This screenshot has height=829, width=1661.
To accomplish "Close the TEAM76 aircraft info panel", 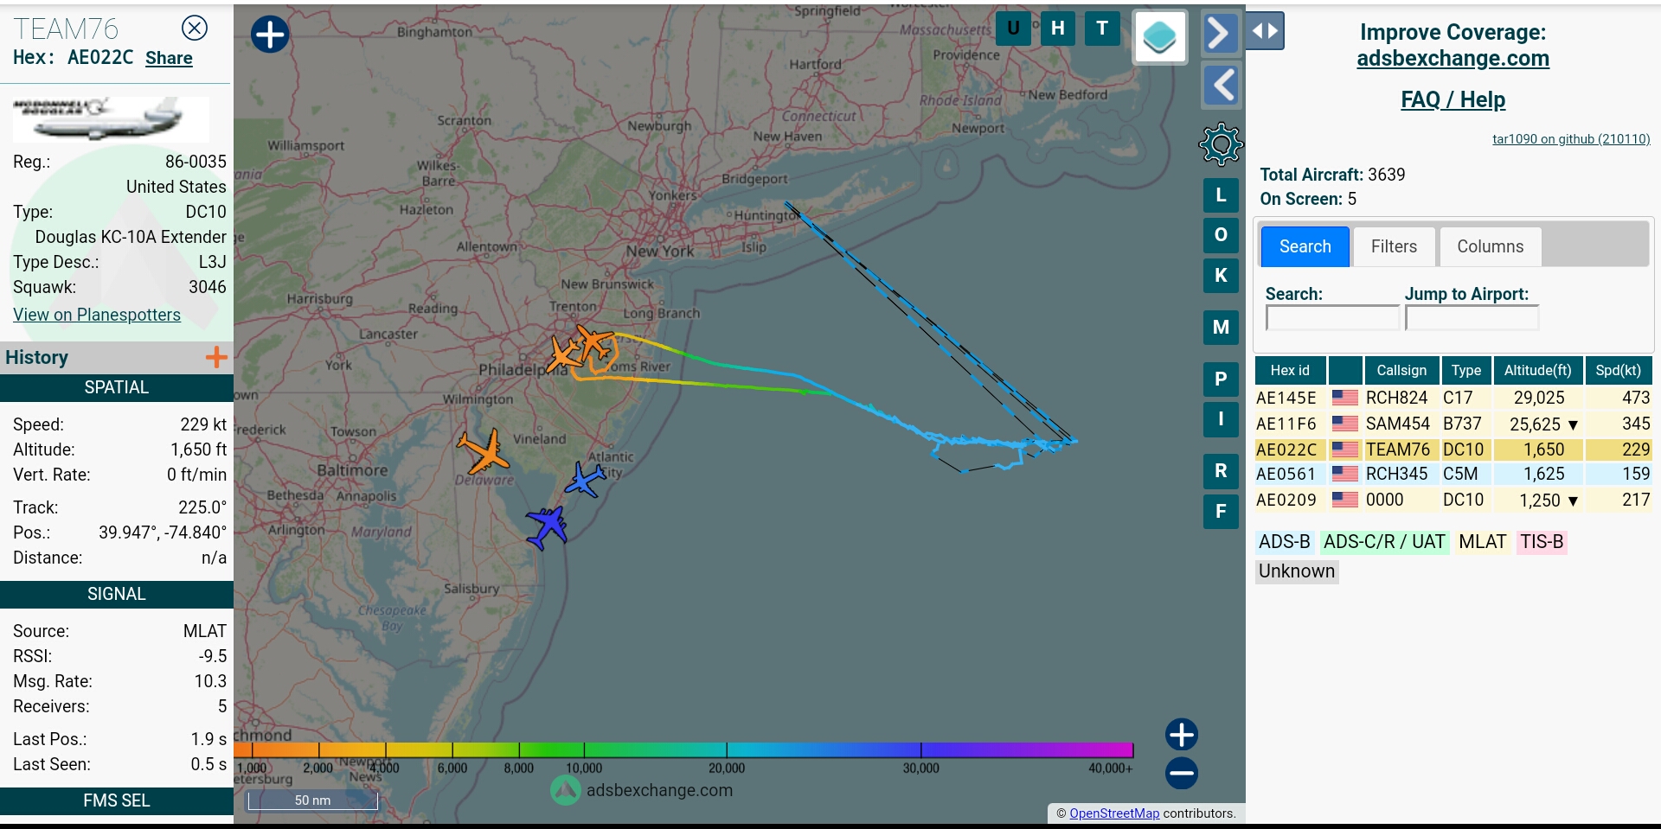I will click(195, 29).
